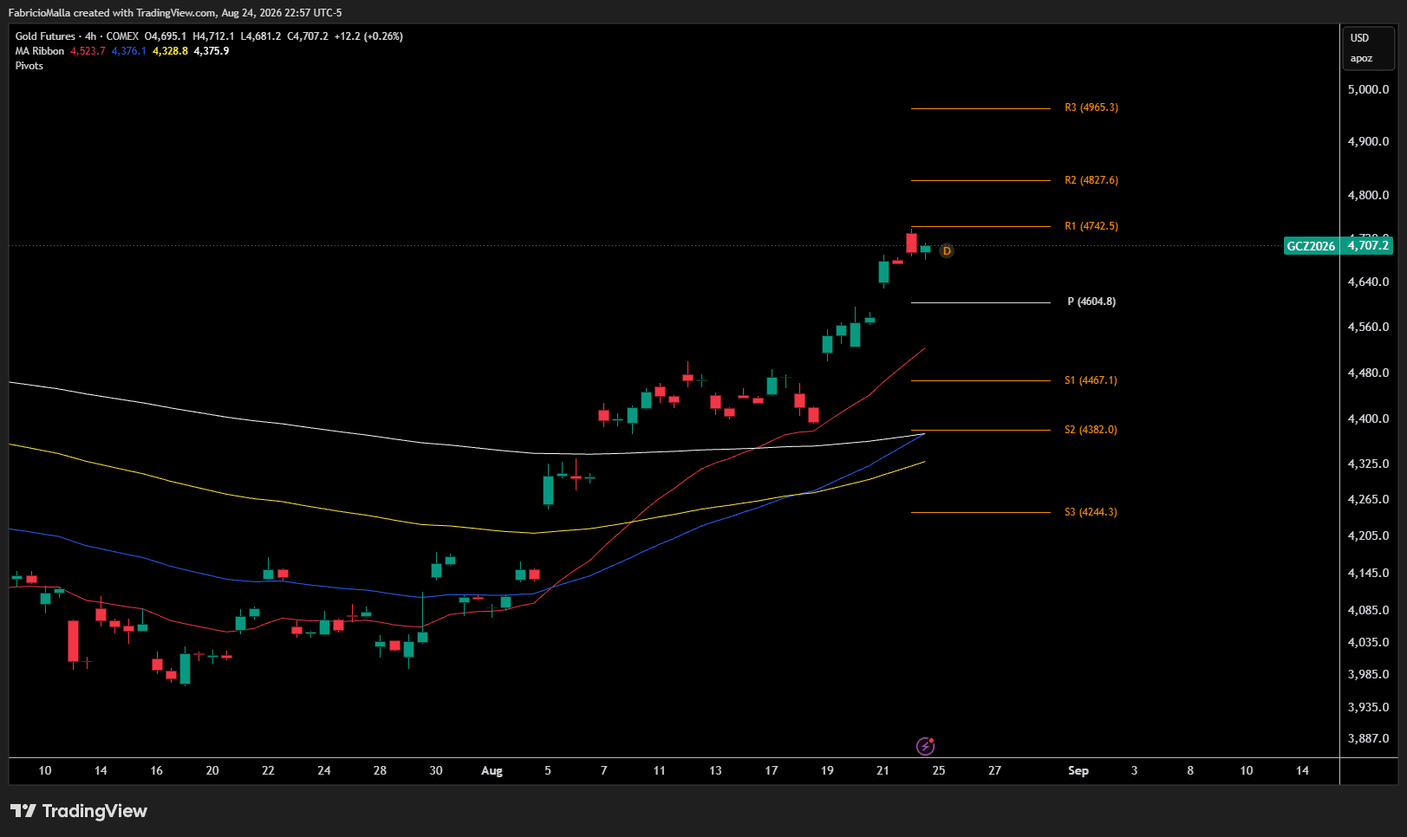The width and height of the screenshot is (1407, 837).
Task: Select the R3 (4965.3) pivot label
Action: [x=1091, y=107]
